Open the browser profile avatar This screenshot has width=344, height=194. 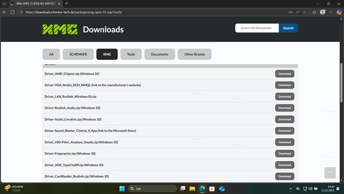click(322, 12)
